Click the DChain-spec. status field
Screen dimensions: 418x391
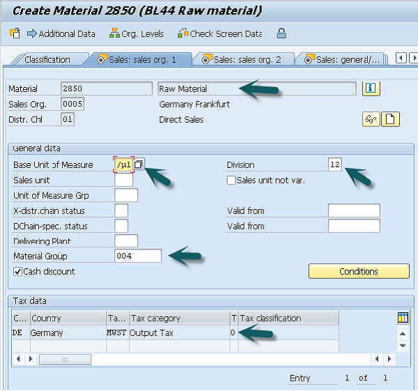121,226
